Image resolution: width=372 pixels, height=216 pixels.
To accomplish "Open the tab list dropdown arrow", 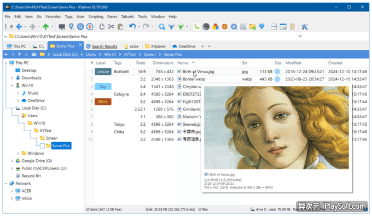I will pyautogui.click(x=209, y=46).
